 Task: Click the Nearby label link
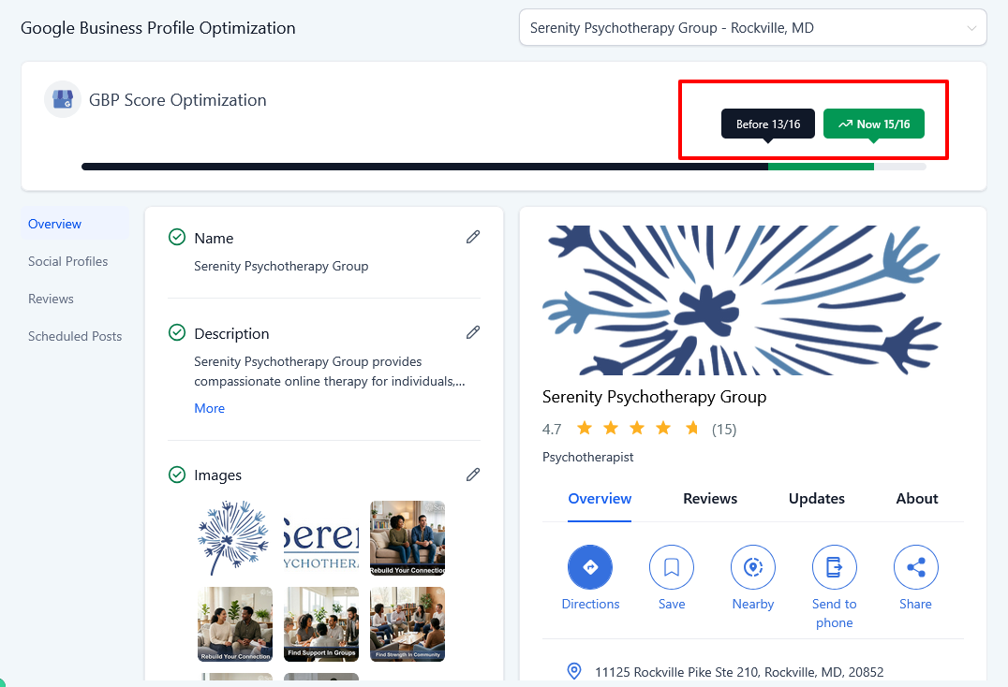753,605
